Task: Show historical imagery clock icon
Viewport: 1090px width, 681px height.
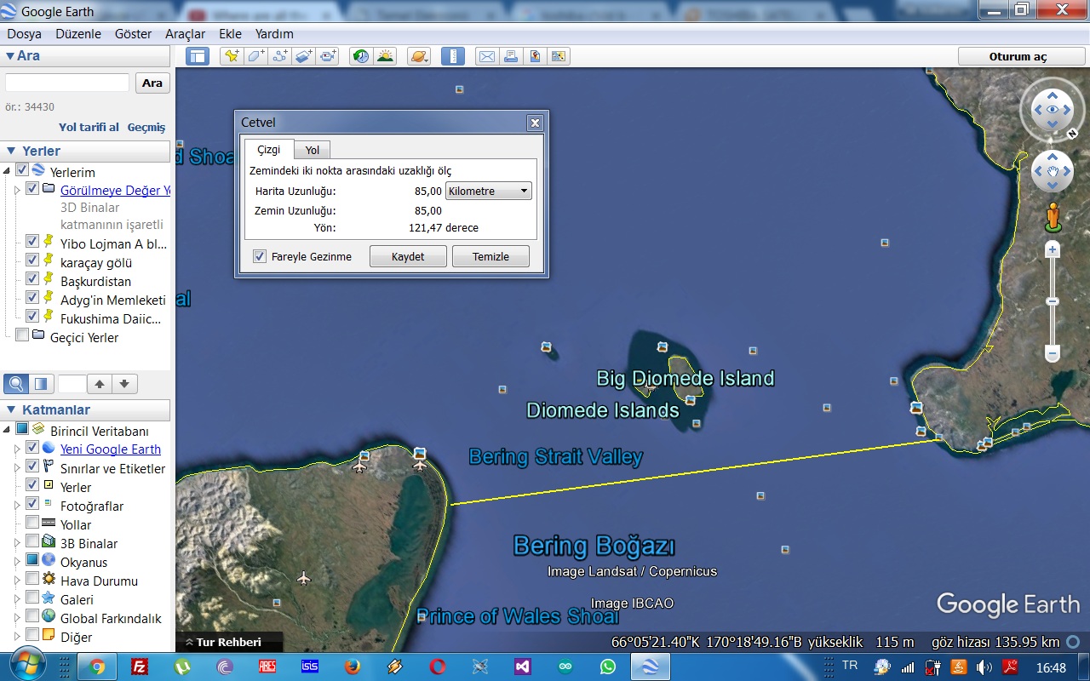Action: click(361, 57)
